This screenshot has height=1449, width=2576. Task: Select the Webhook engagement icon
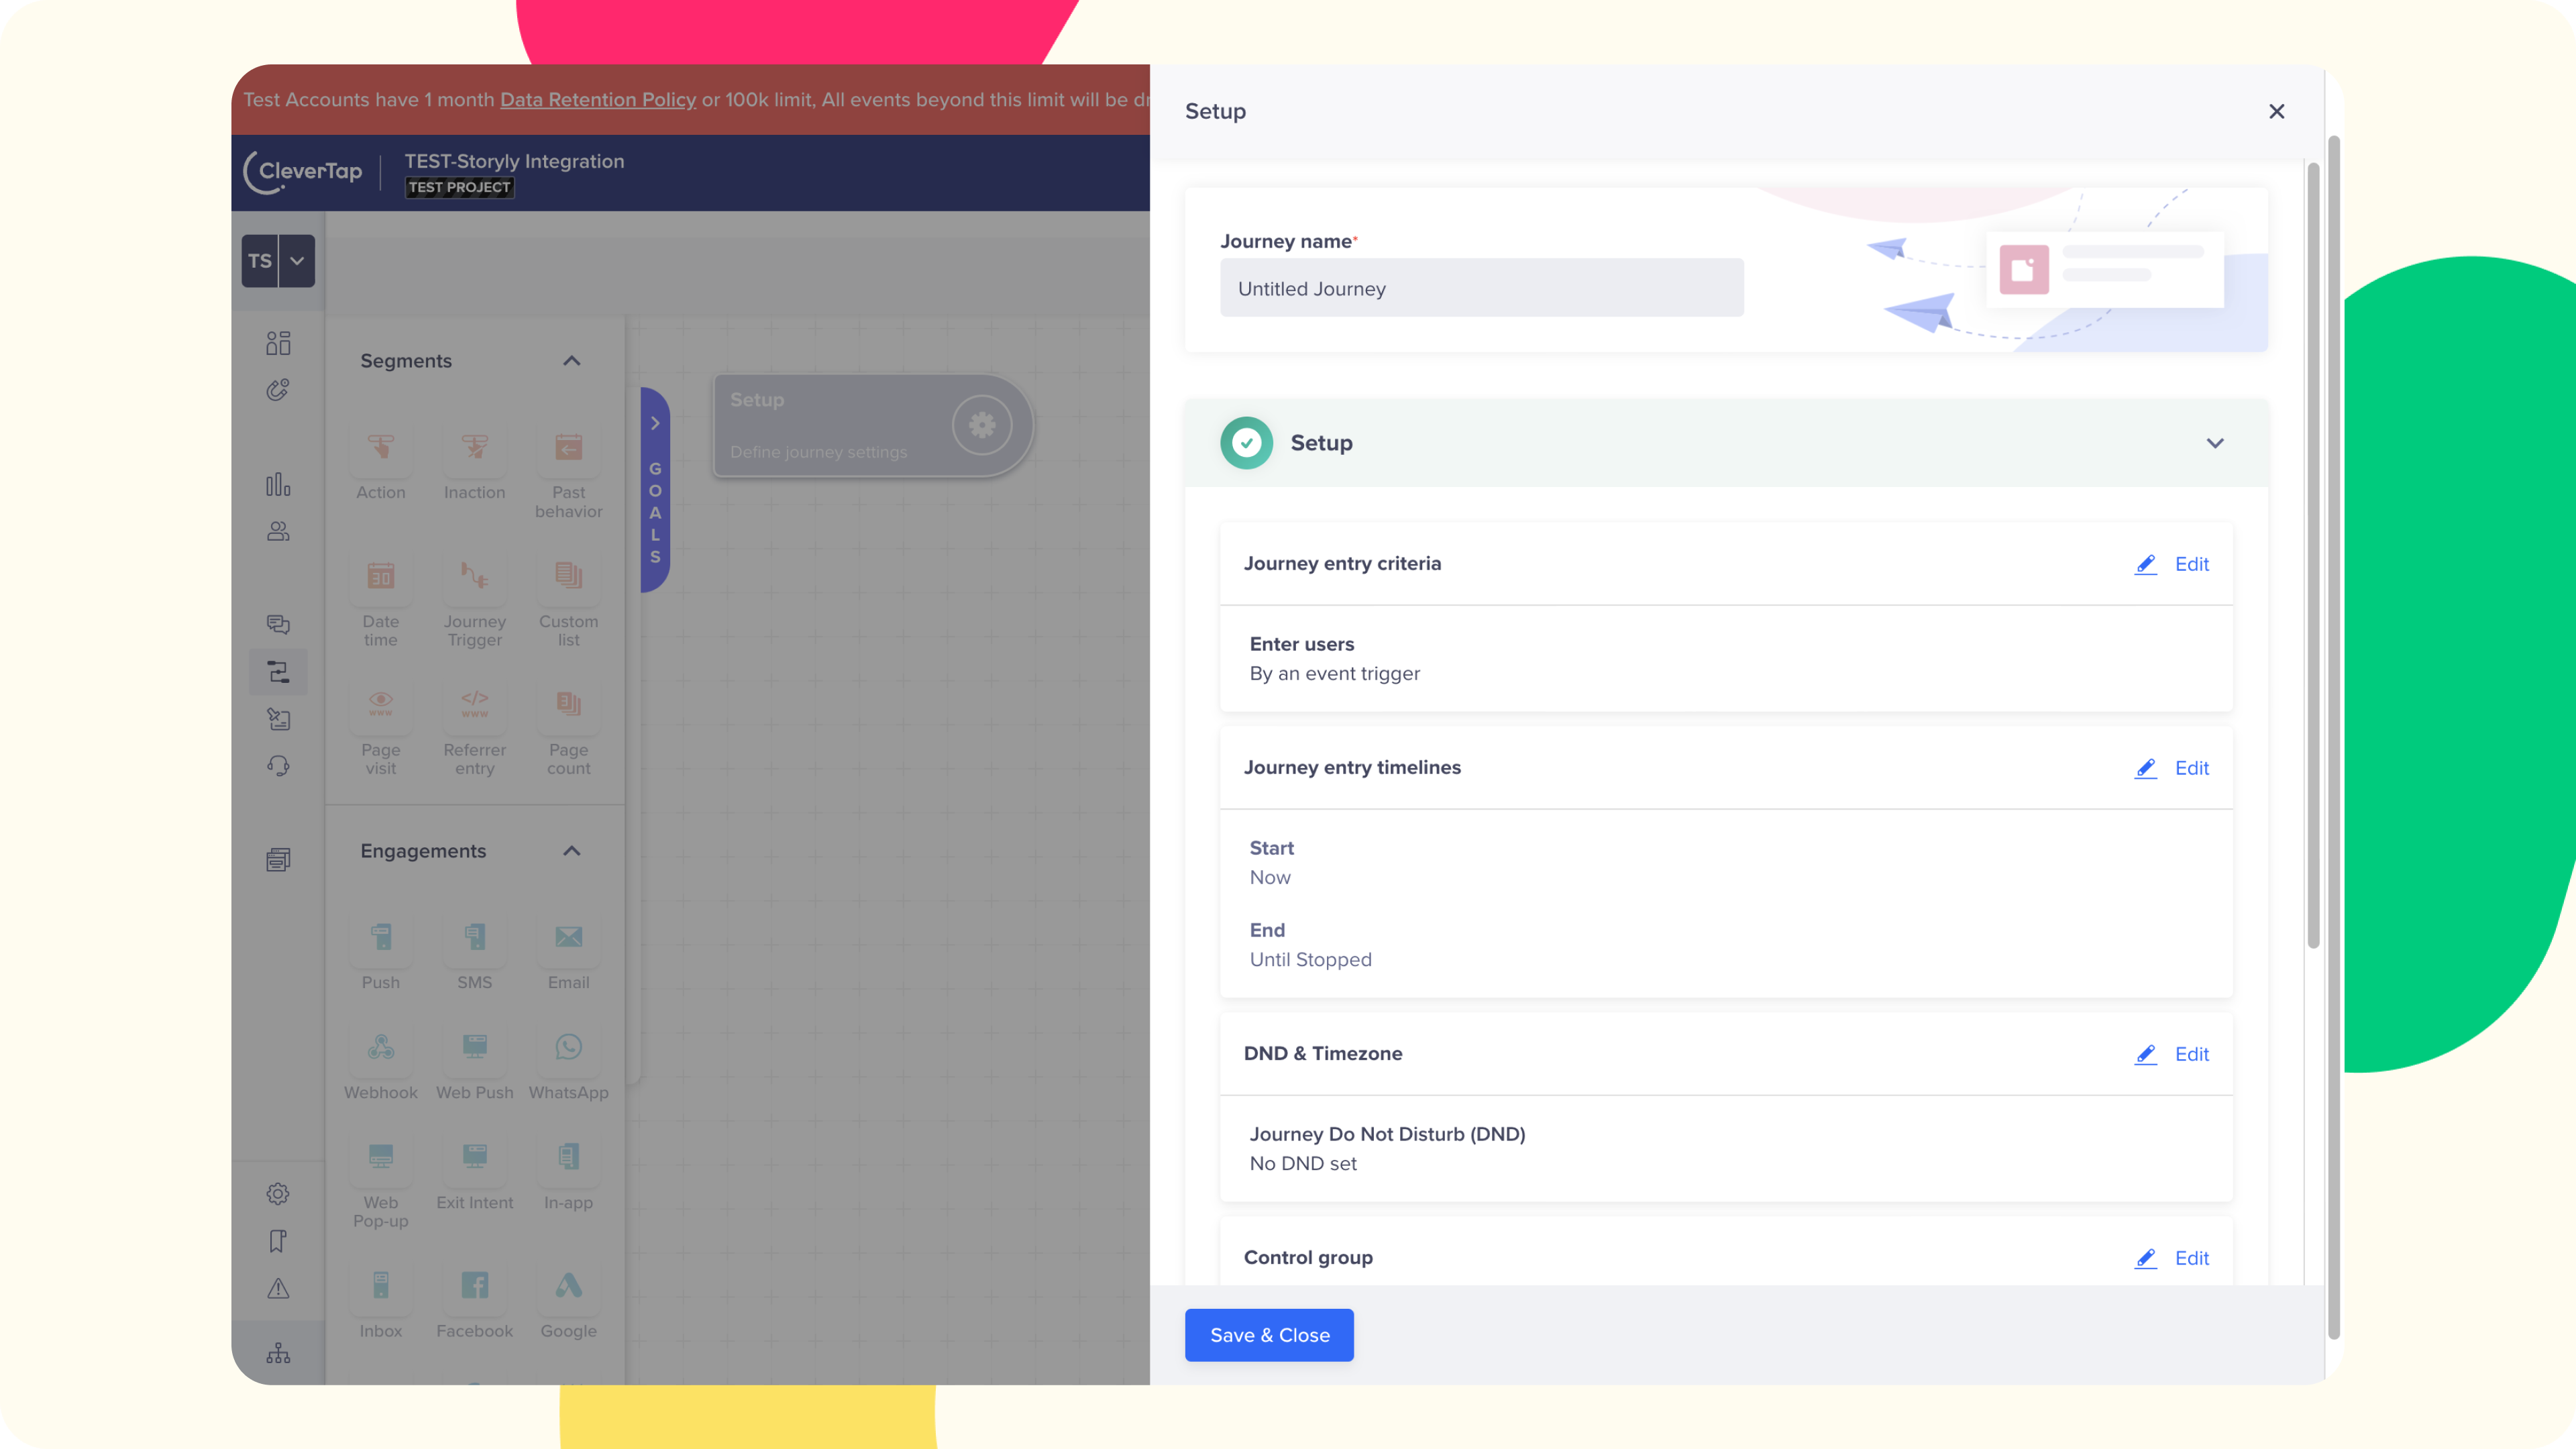tap(380, 1047)
